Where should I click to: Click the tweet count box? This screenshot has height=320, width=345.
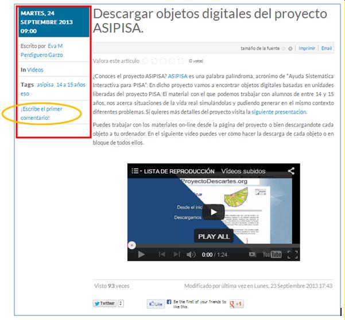tap(121, 303)
